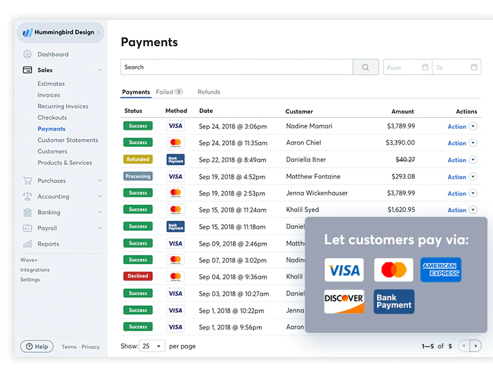Click the Wave logo next to Hummingbird Design
Viewport: 493px width, 370px height.
tap(27, 33)
